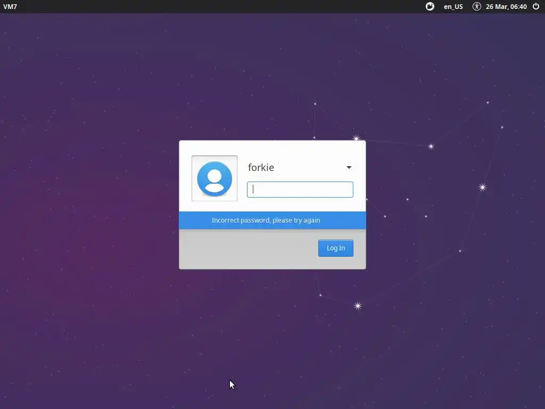
Task: Click the Log In button
Action: point(336,248)
